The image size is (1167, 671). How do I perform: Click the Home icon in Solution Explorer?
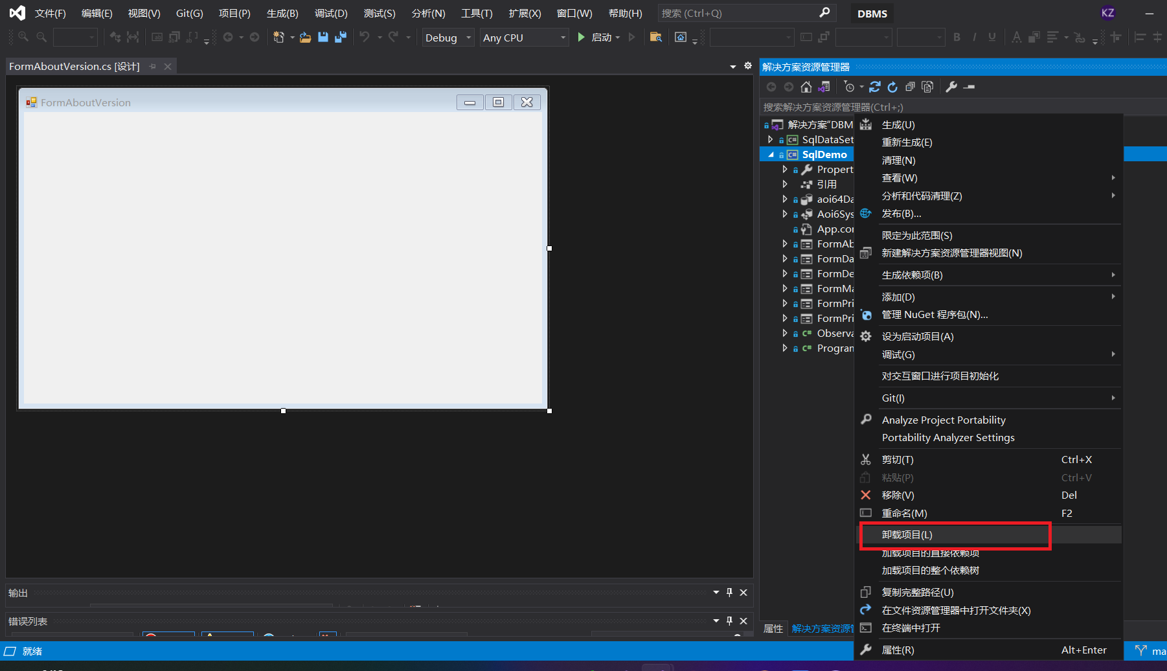[806, 87]
